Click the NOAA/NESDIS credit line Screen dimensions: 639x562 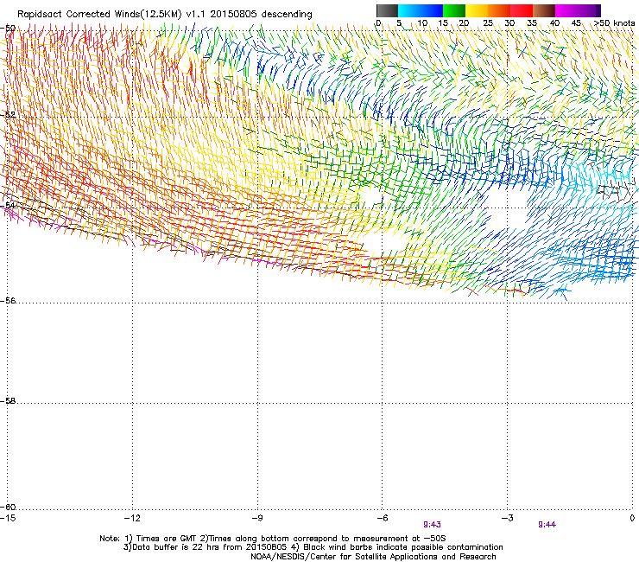pyautogui.click(x=373, y=557)
